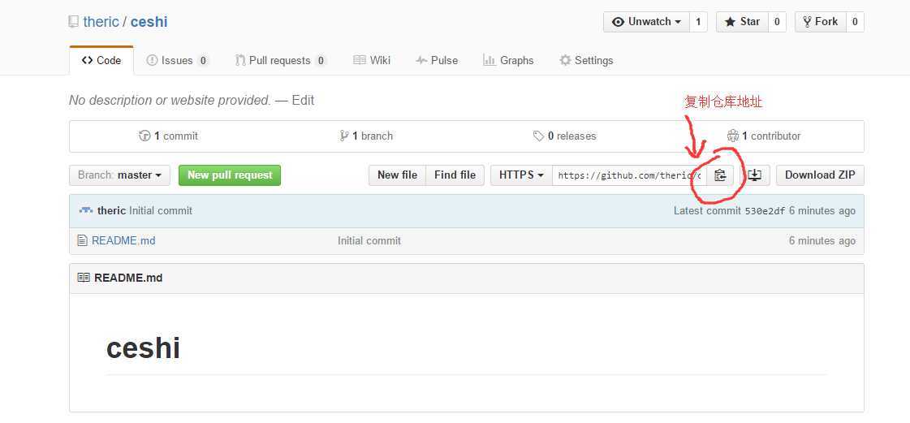The image size is (910, 423).
Task: Open the ceshi repository title link
Action: [149, 22]
